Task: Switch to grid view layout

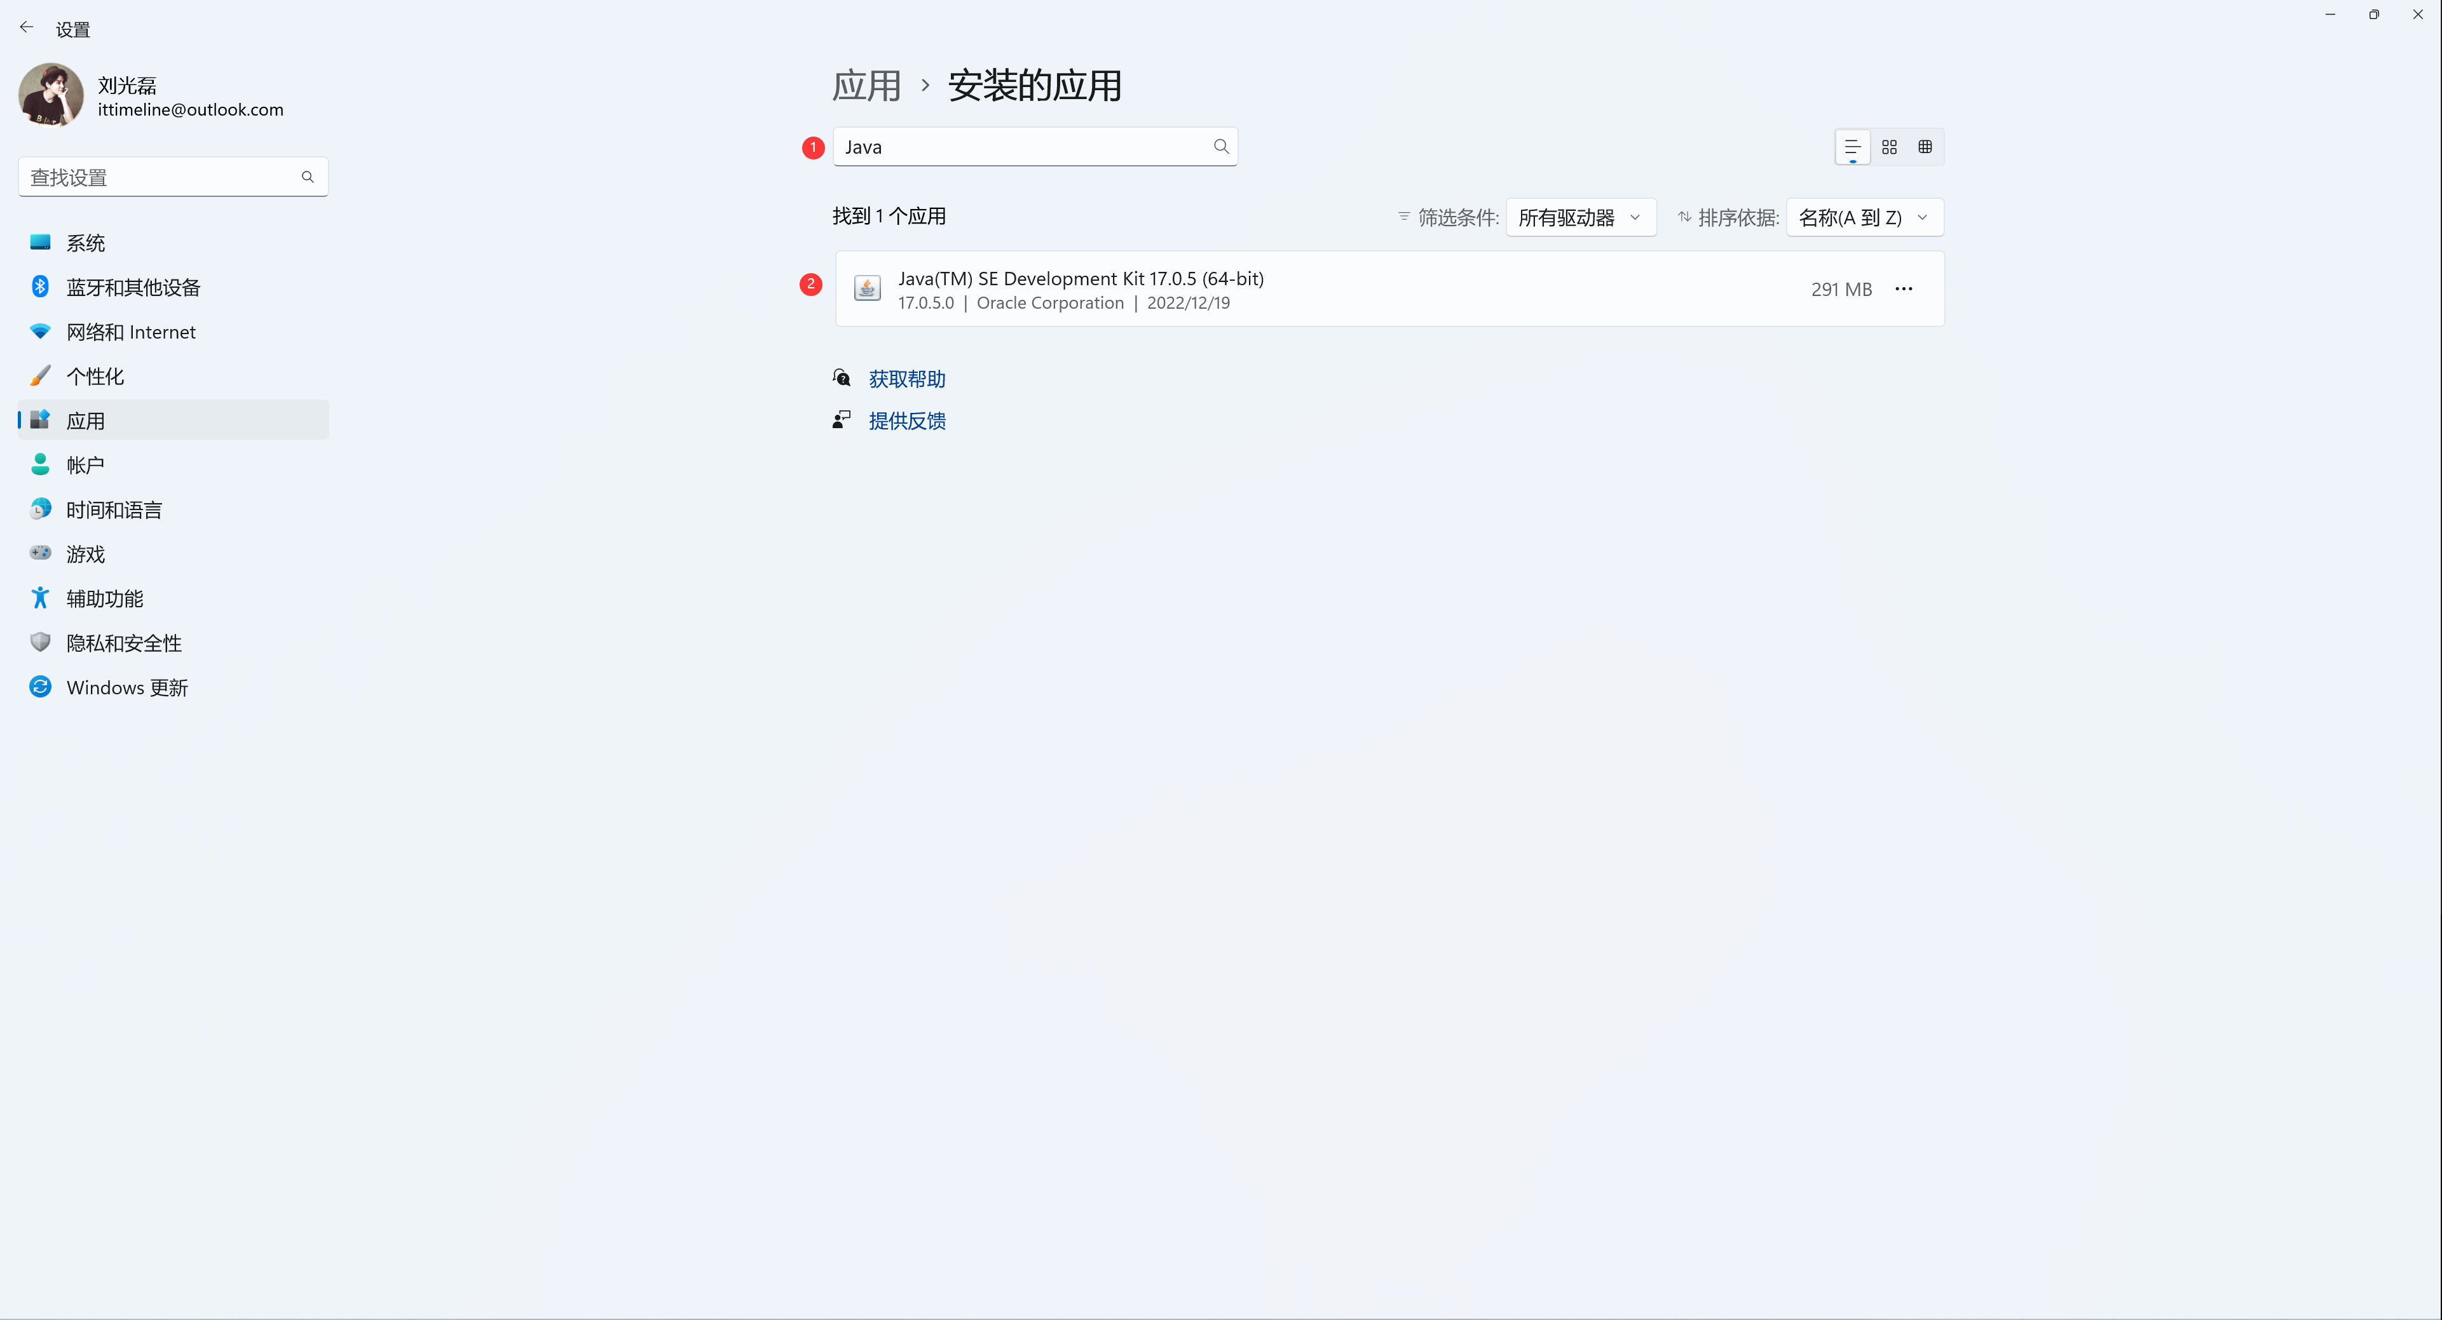Action: pyautogui.click(x=1889, y=147)
